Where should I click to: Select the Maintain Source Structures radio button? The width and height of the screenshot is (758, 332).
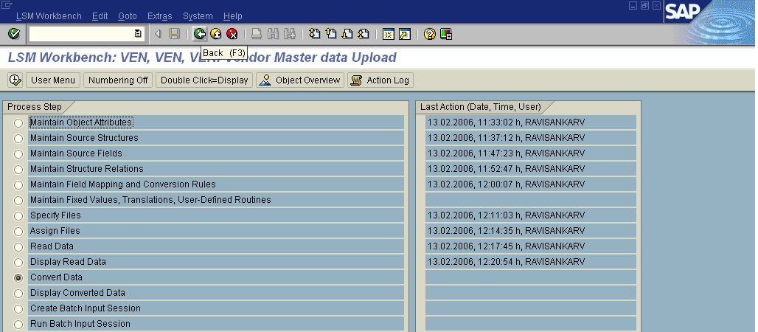(x=18, y=139)
